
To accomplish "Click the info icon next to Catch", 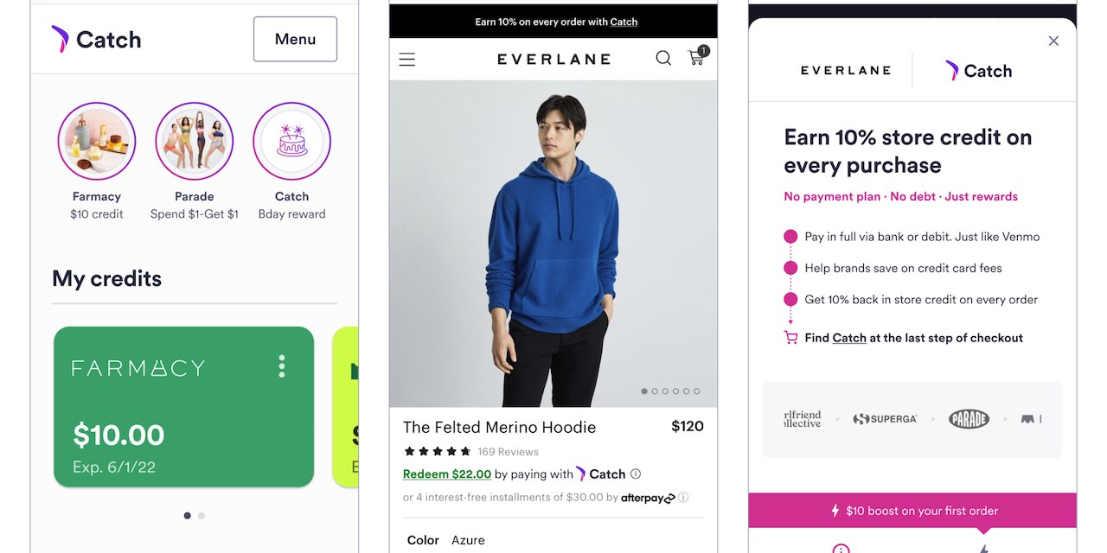I will pos(636,474).
